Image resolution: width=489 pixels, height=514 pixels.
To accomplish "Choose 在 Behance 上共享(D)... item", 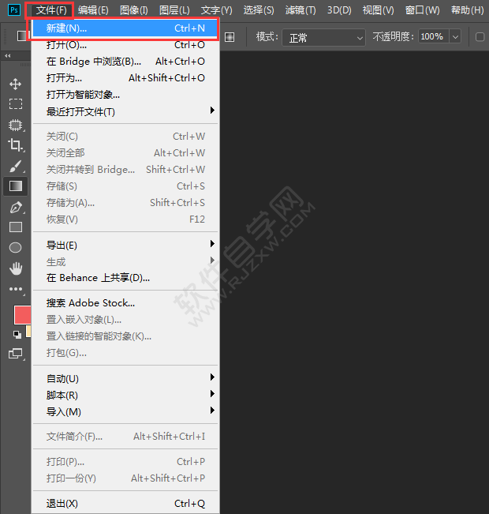I will (x=125, y=278).
